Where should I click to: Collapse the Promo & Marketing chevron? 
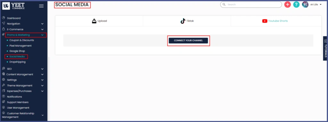pos(42,35)
